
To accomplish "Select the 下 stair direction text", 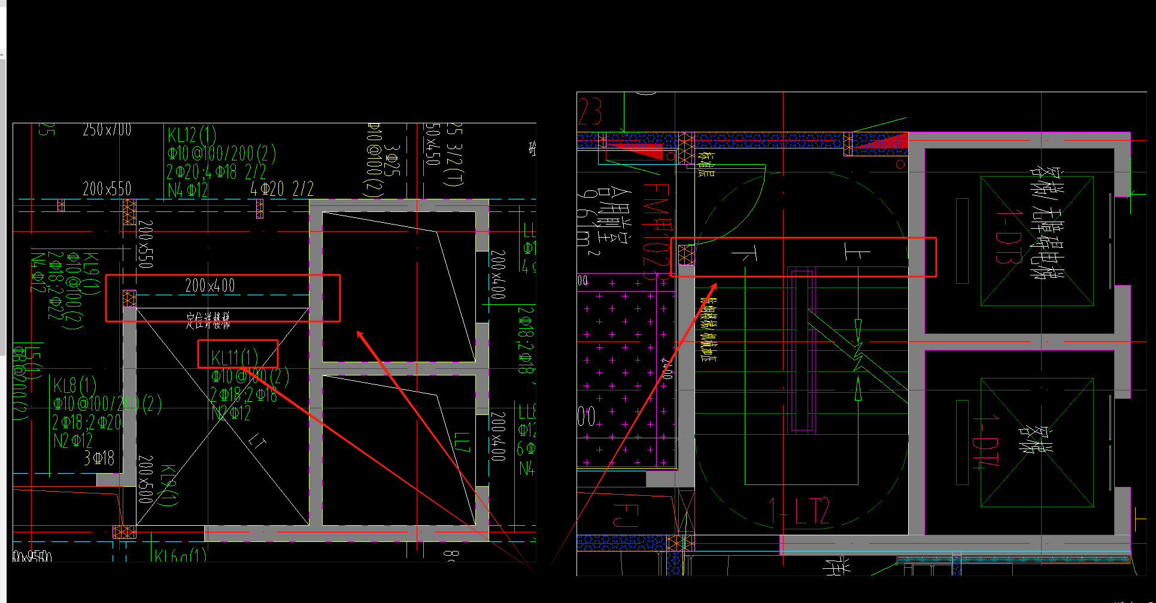I will [x=745, y=254].
